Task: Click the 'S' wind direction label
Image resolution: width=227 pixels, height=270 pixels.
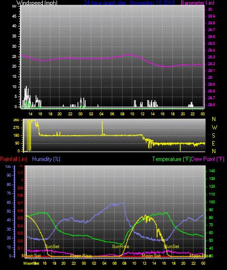Action: click(x=213, y=136)
